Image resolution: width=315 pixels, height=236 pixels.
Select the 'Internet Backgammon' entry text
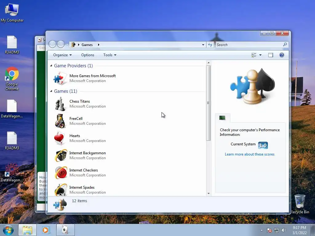point(88,153)
